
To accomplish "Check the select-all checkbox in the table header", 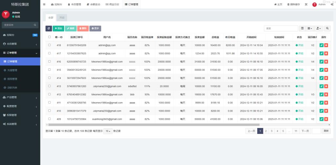I will pos(50,37).
